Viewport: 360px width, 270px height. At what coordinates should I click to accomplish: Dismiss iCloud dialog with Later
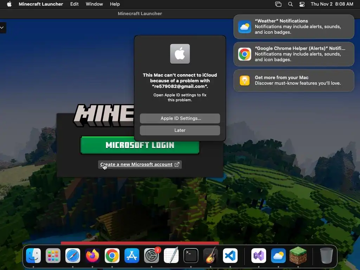[180, 130]
